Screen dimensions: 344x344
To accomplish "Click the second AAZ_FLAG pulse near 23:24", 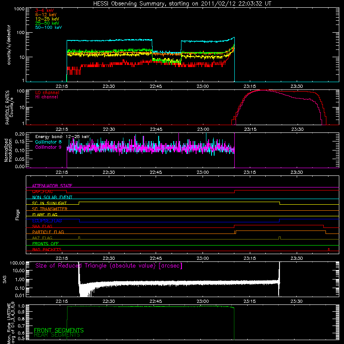I will click(x=280, y=238).
